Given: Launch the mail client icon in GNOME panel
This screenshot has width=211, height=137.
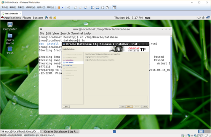Looking at the screenshot, I should (x=51, y=17).
